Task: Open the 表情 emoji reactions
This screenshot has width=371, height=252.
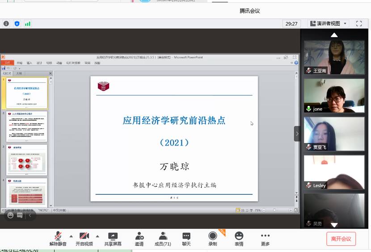Action: [239, 239]
